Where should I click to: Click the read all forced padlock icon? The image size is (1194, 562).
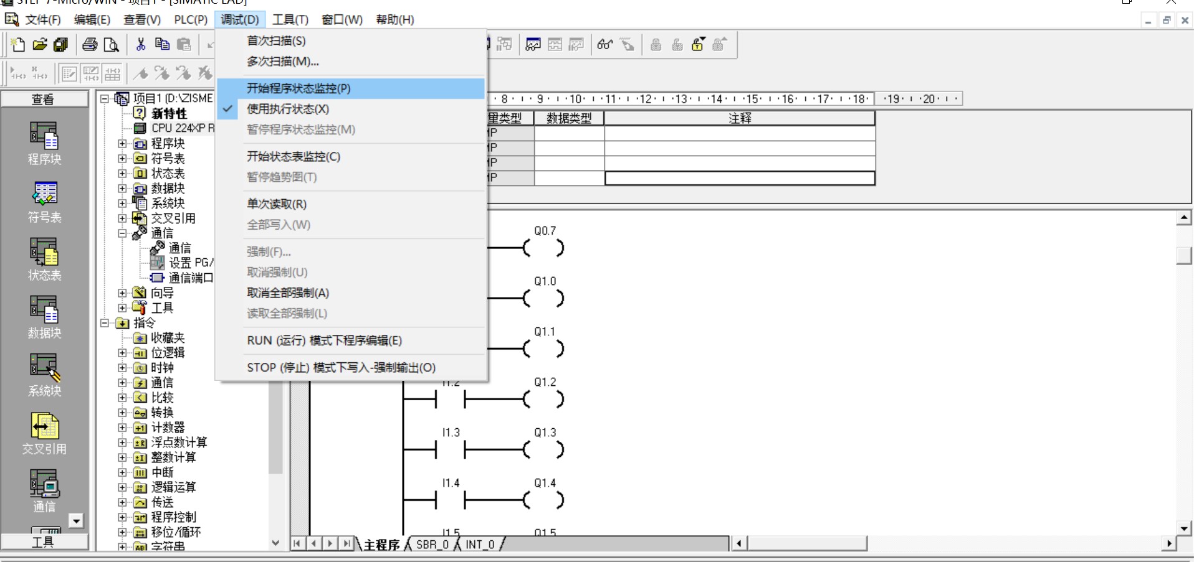point(719,44)
